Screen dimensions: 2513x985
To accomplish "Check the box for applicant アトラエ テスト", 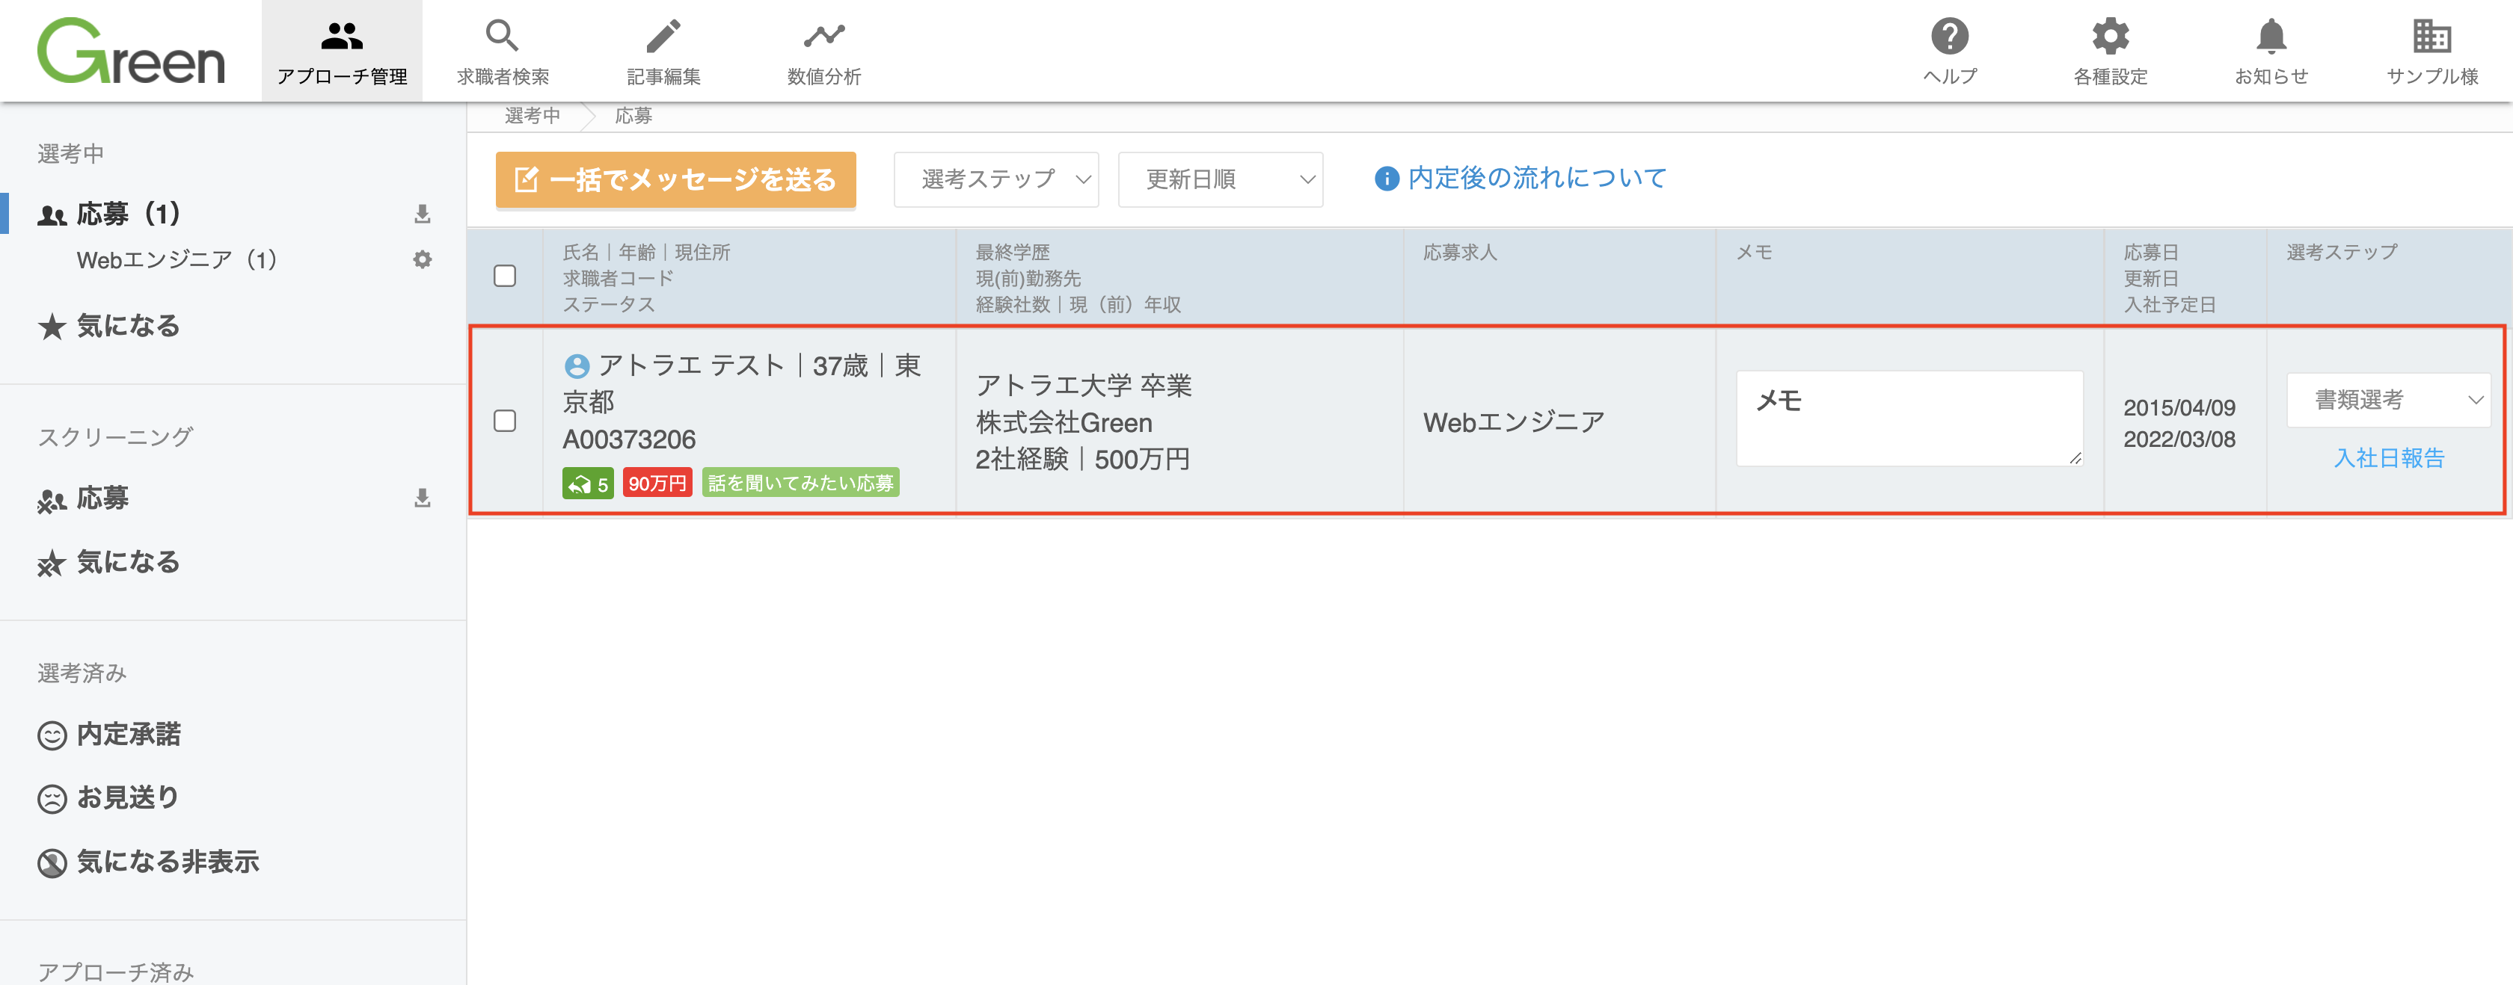I will coord(504,420).
